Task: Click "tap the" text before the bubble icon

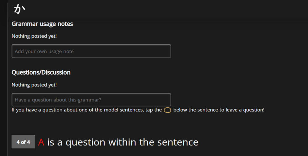Action: click(153, 110)
